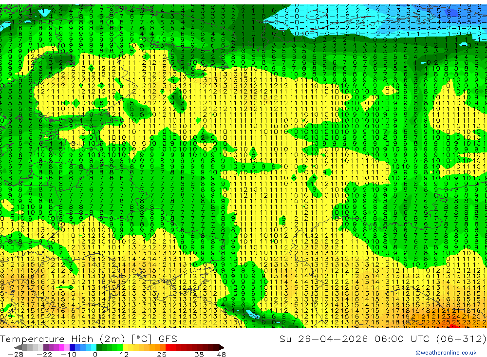Click the '26' label on the color scale
The width and height of the screenshot is (487, 357).
[162, 355]
